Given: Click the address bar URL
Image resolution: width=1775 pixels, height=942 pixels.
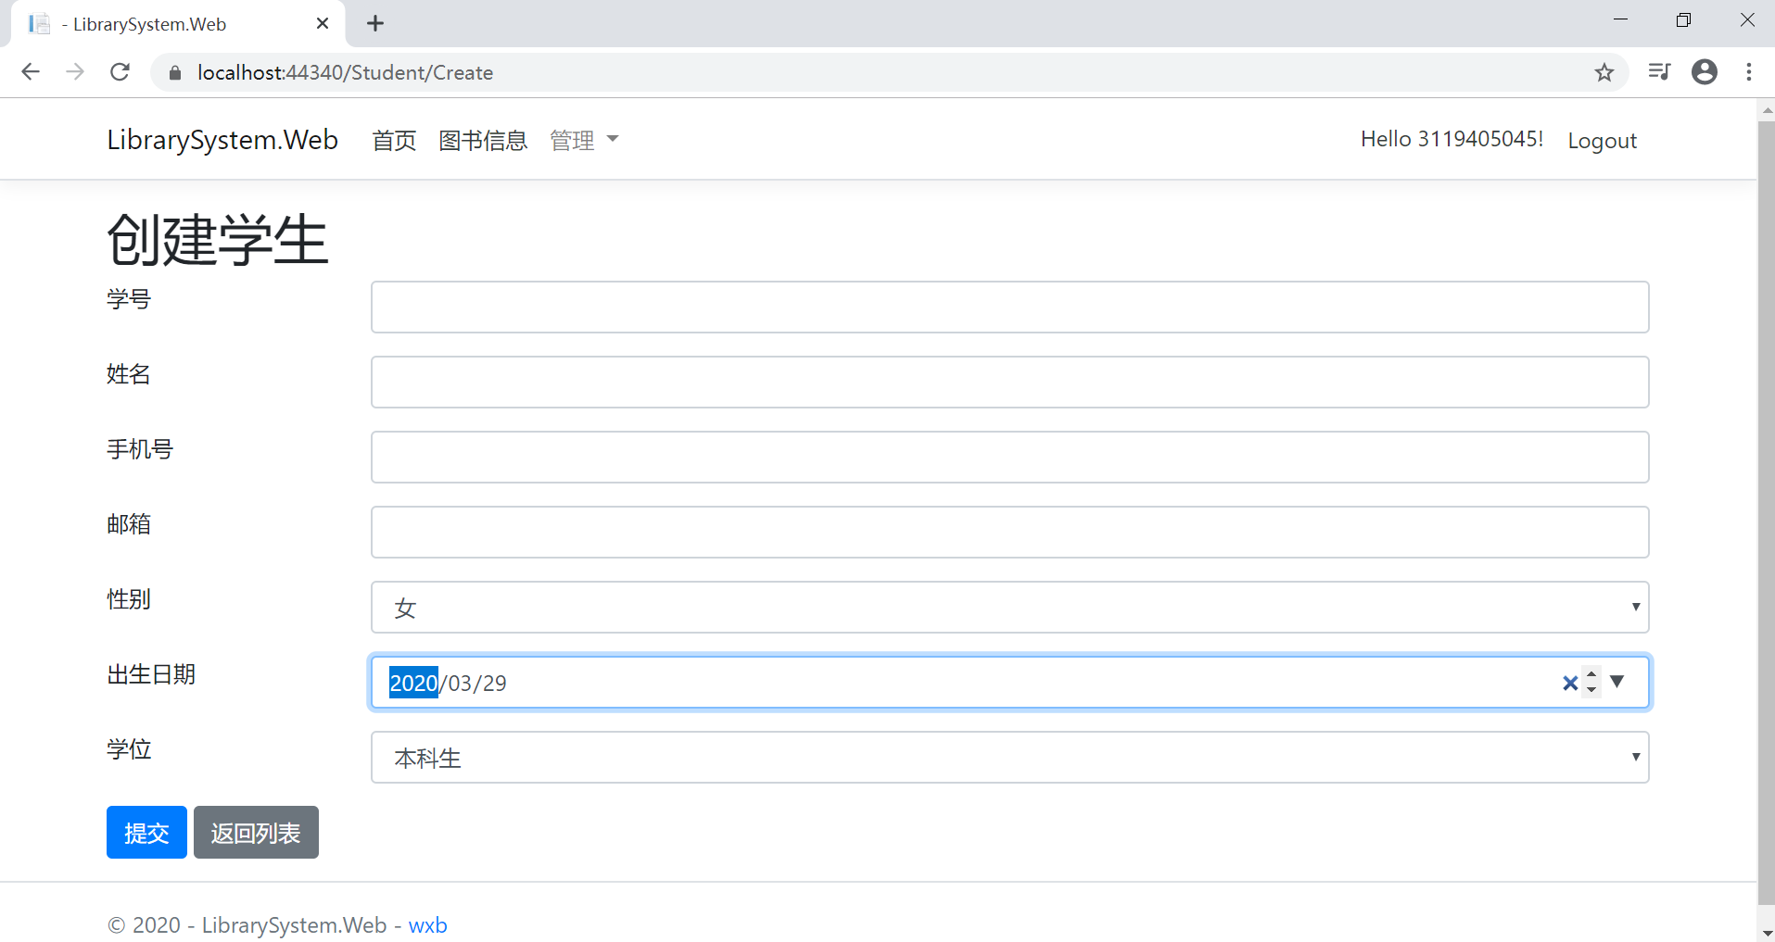Looking at the screenshot, I should 345,72.
